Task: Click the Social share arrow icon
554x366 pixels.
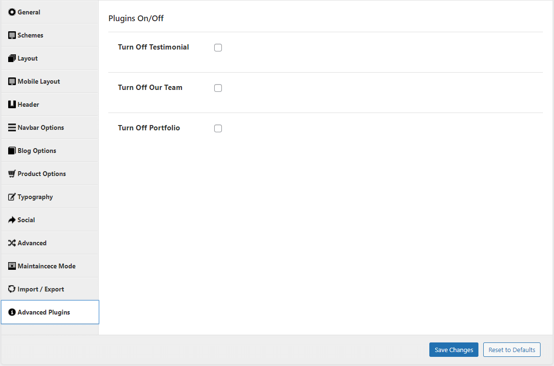Action: pyautogui.click(x=12, y=220)
